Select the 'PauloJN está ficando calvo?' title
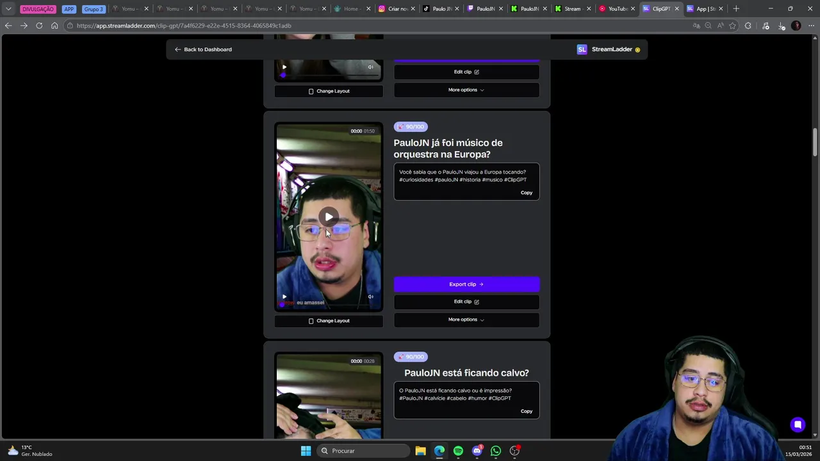The width and height of the screenshot is (820, 461). tap(466, 373)
